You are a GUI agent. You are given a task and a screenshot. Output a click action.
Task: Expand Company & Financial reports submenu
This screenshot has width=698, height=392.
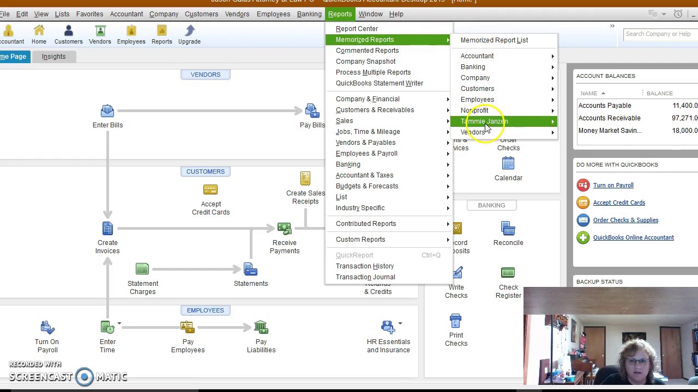click(x=389, y=99)
